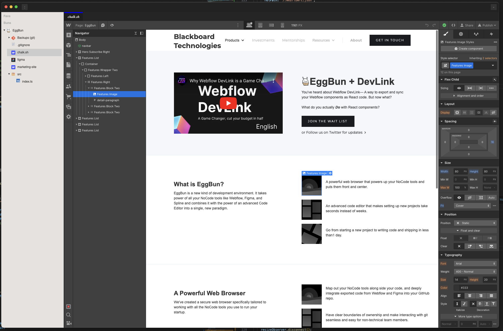
Task: Open the Ecommerce cart panel icon
Action: [x=68, y=96]
